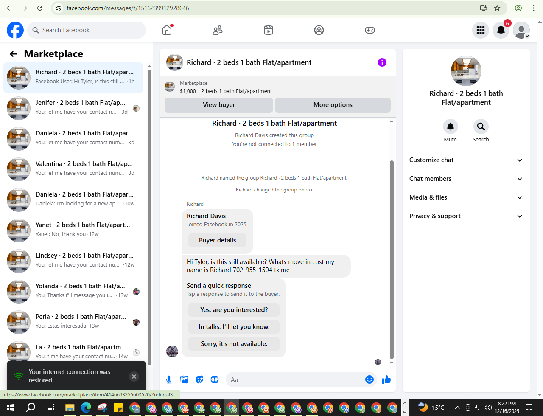Send 'In talks. I'll let you know.'
This screenshot has height=416, width=543.
(x=234, y=327)
